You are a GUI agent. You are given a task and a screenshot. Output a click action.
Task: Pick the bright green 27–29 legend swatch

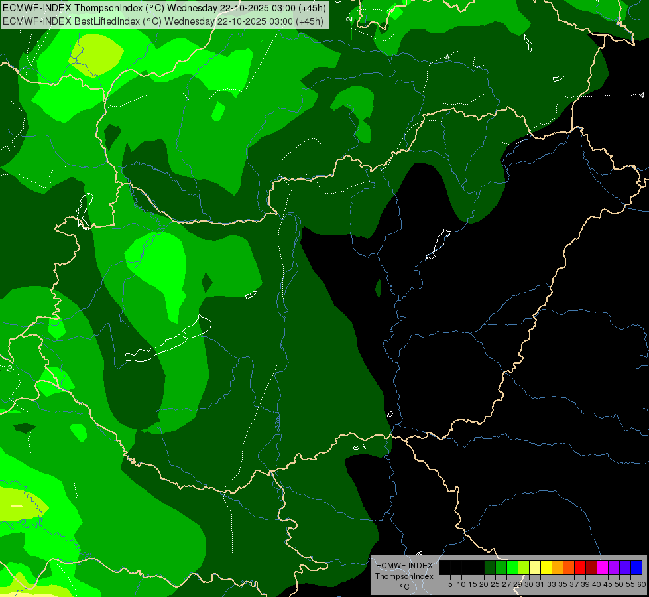512,567
